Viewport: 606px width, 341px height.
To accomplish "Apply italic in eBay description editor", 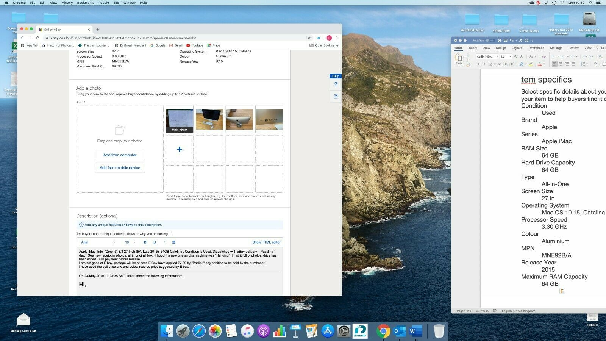I will pyautogui.click(x=164, y=242).
